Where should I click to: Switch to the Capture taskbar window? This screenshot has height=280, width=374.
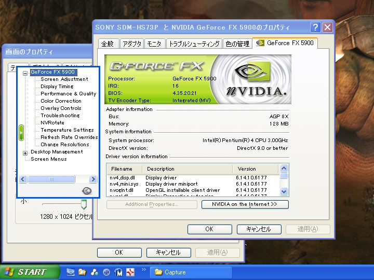click(x=191, y=272)
